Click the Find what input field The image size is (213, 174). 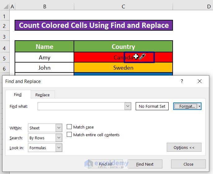pyautogui.click(x=81, y=106)
